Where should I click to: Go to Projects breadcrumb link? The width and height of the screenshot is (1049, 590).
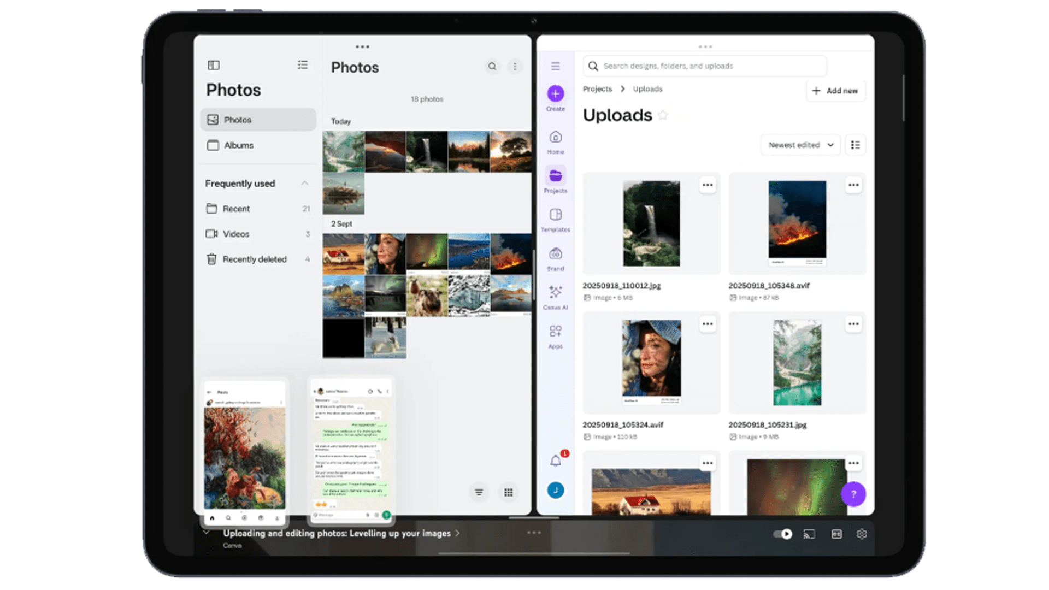(597, 89)
